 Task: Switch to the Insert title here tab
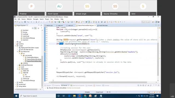(x=102, y=26)
